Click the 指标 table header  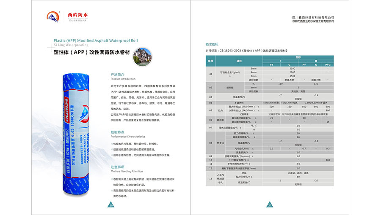point(298,57)
